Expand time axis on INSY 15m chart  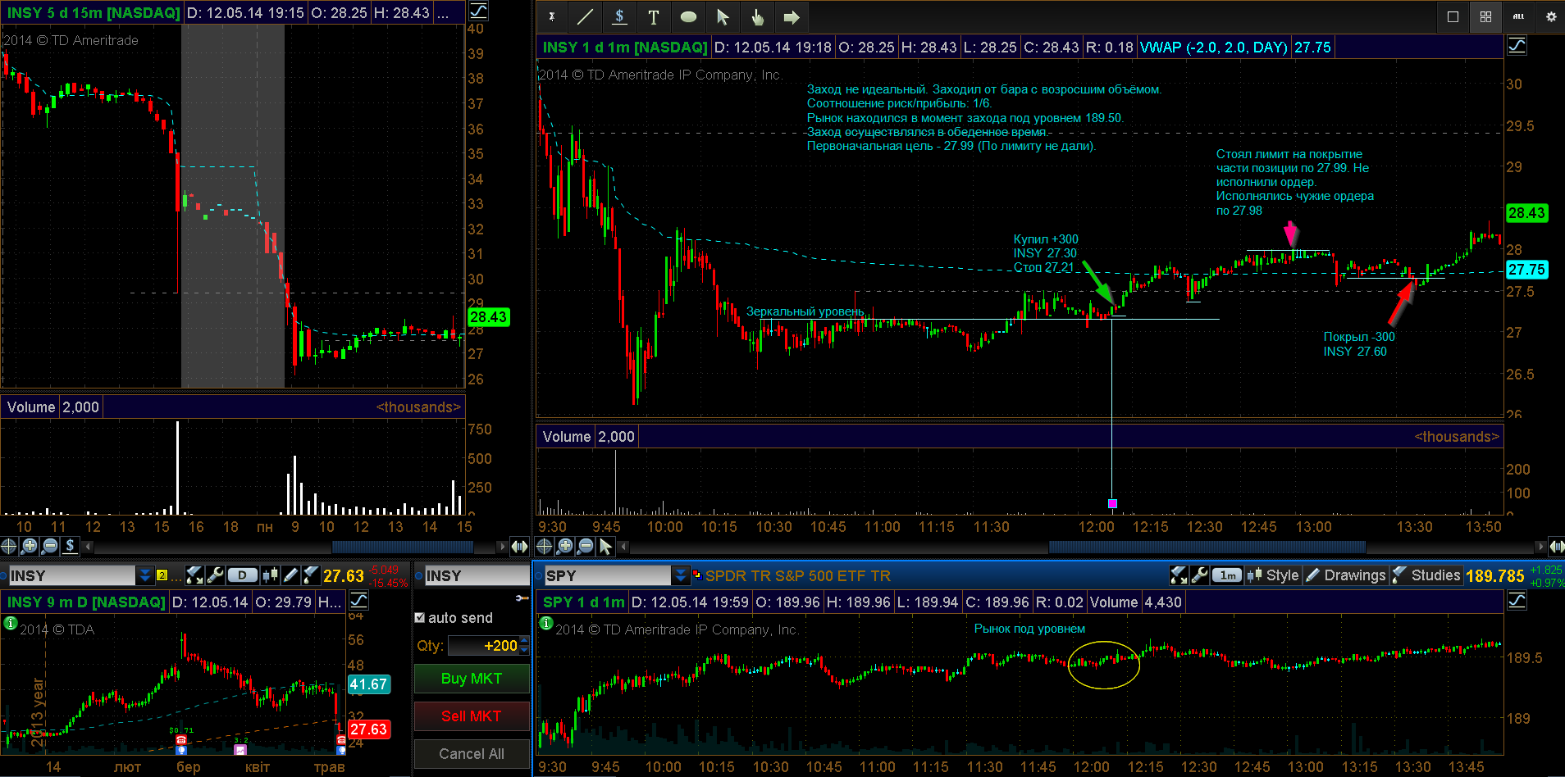[519, 546]
